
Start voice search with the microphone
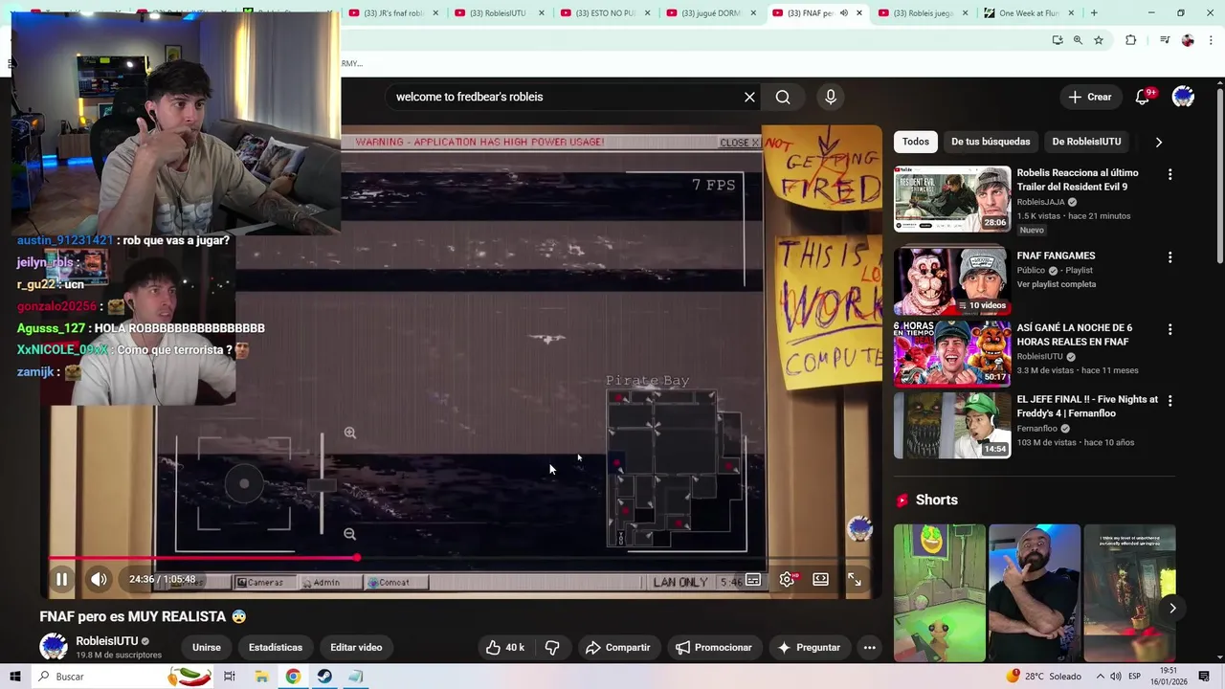click(831, 97)
